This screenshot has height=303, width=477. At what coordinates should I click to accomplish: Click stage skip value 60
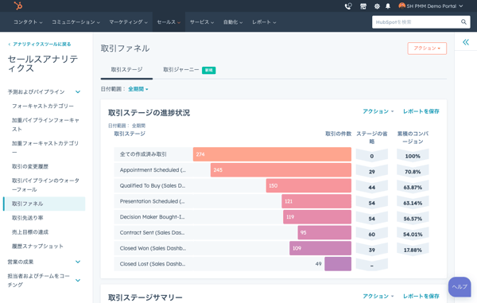[372, 235]
